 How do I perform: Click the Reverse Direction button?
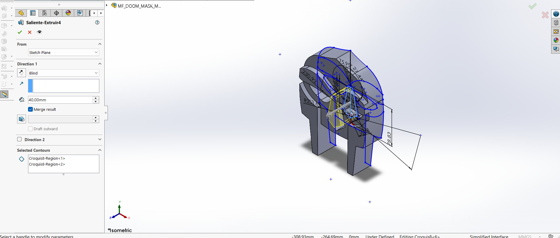tap(22, 72)
